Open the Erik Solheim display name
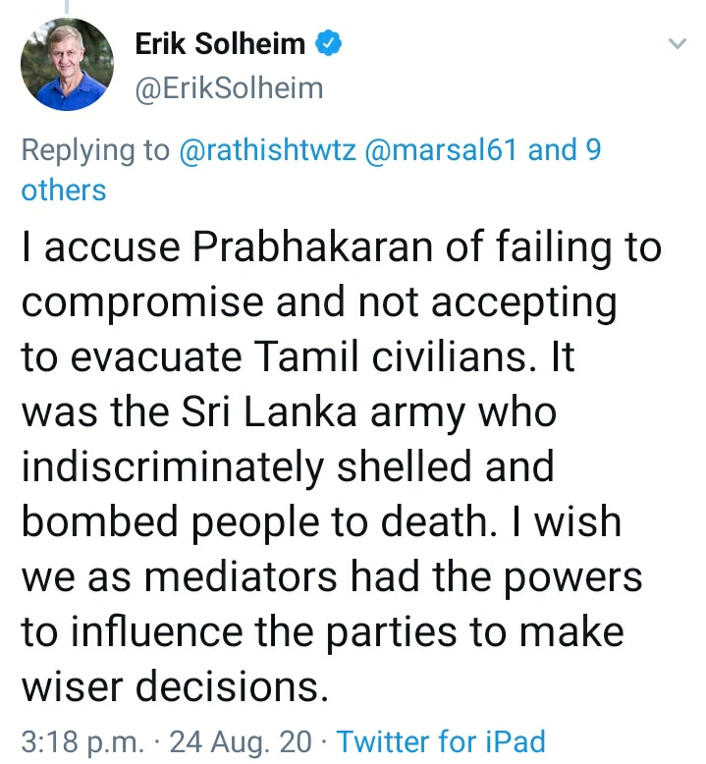 (221, 44)
